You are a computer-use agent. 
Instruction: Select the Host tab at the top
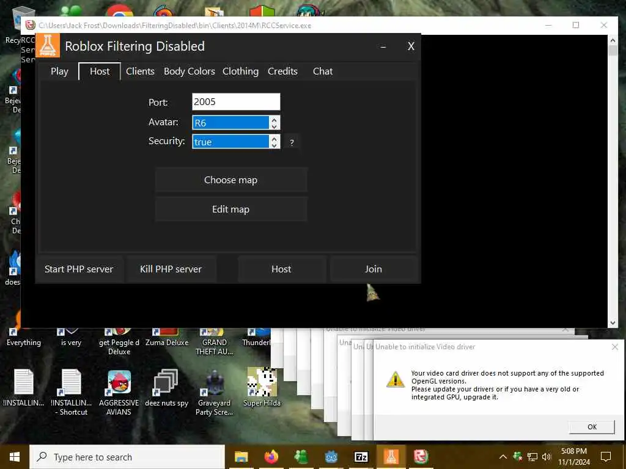tap(100, 71)
